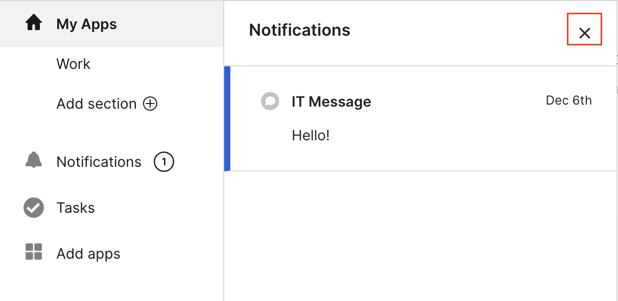Click the speech bubble icon on IT Message

pos(270,102)
